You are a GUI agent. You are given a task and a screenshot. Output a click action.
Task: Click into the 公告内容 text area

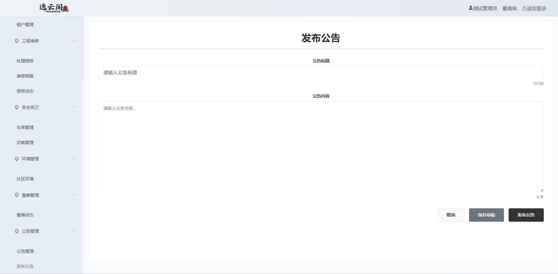[x=321, y=147]
